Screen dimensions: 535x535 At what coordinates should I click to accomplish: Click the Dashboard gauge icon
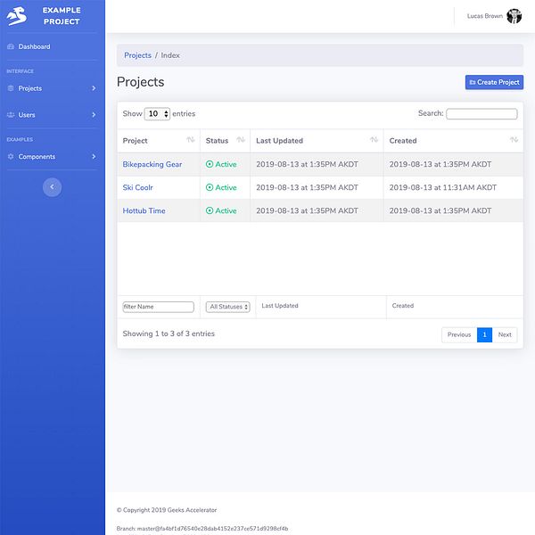(x=11, y=46)
